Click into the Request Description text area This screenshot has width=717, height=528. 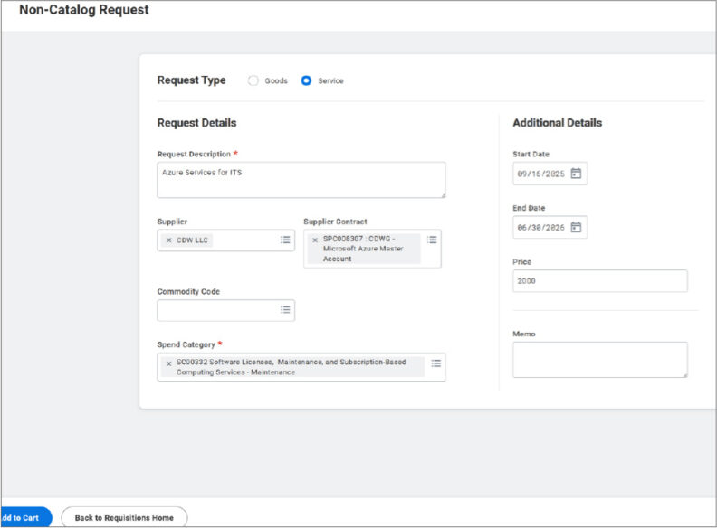tap(301, 180)
